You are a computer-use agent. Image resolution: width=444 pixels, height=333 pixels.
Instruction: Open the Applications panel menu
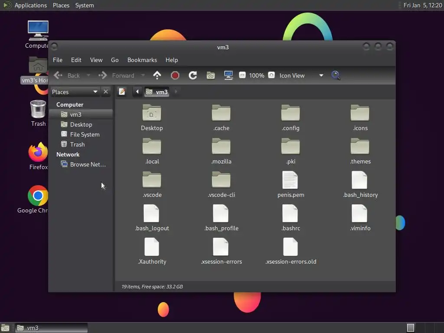tap(31, 5)
